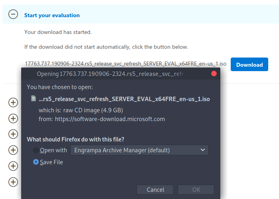Click the Cancel button

click(155, 189)
